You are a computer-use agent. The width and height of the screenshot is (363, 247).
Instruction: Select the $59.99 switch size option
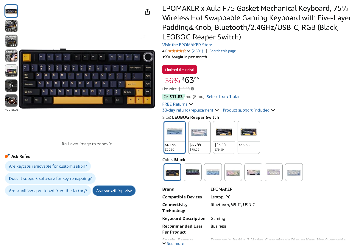249,137
